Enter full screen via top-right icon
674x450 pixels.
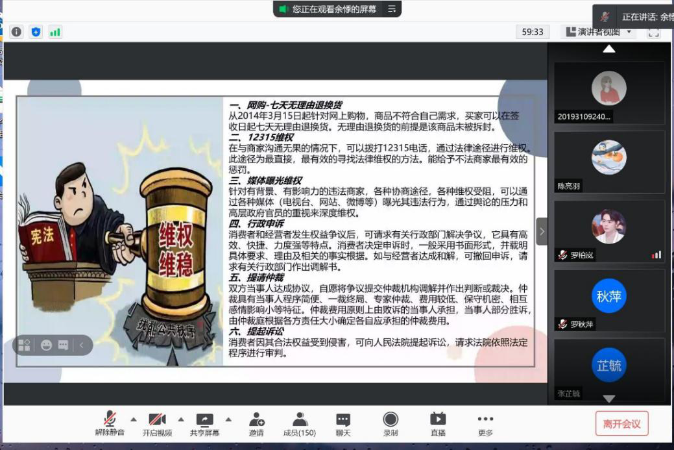point(653,32)
